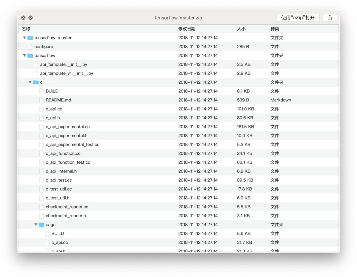The width and height of the screenshot is (357, 277).
Task: Click the share icon in the title bar
Action: tap(330, 18)
